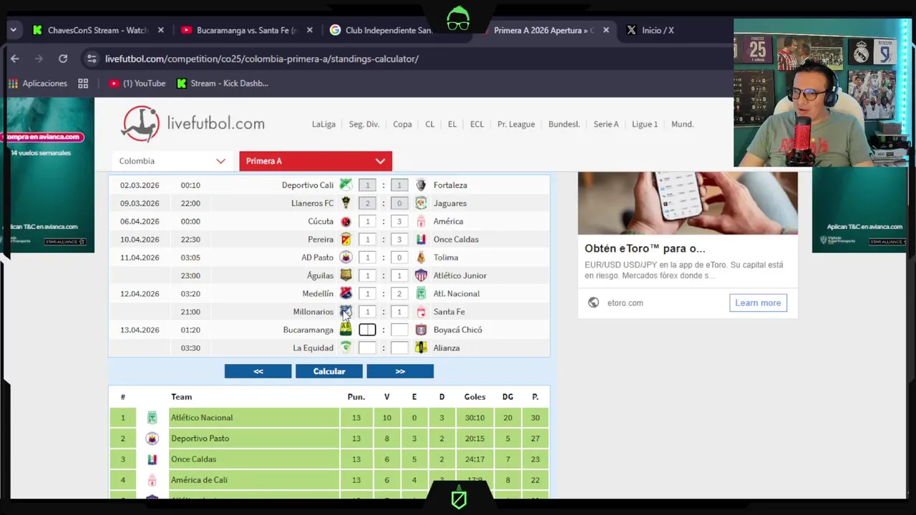The width and height of the screenshot is (916, 515).
Task: Click the browser back arrow
Action: coord(15,59)
